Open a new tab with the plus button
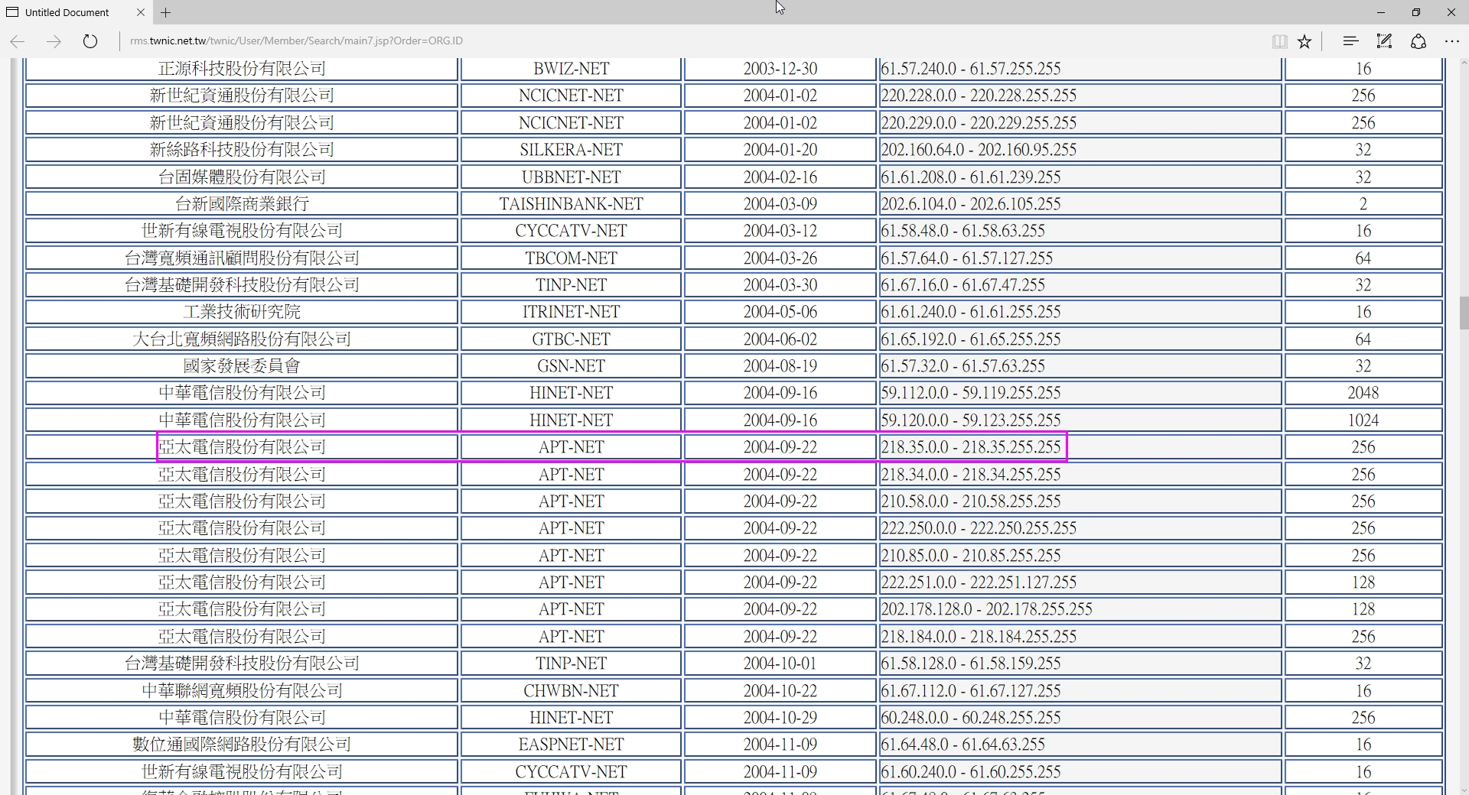Viewport: 1469px width, 795px height. (x=166, y=12)
